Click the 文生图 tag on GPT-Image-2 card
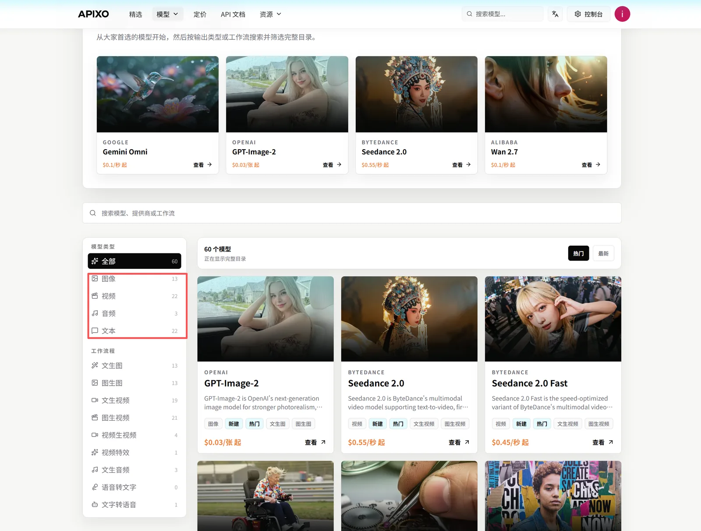 click(x=277, y=424)
